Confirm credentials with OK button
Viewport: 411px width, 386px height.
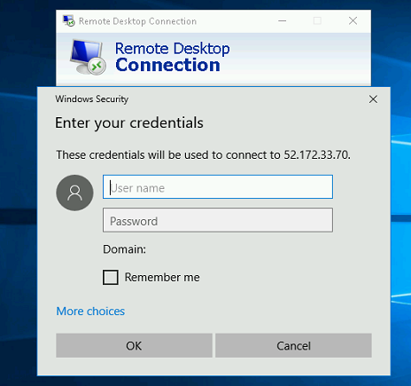click(x=134, y=345)
